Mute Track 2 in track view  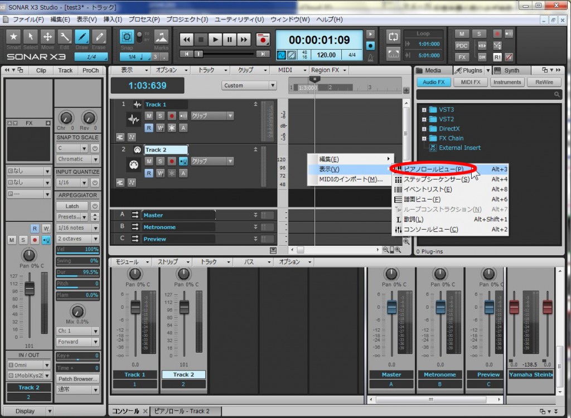click(148, 161)
